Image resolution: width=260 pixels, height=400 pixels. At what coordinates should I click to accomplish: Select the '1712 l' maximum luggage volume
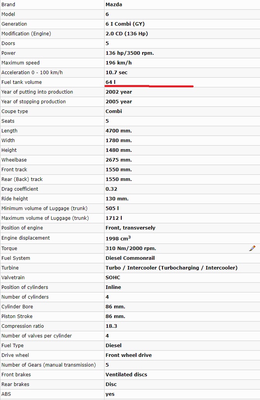113,218
